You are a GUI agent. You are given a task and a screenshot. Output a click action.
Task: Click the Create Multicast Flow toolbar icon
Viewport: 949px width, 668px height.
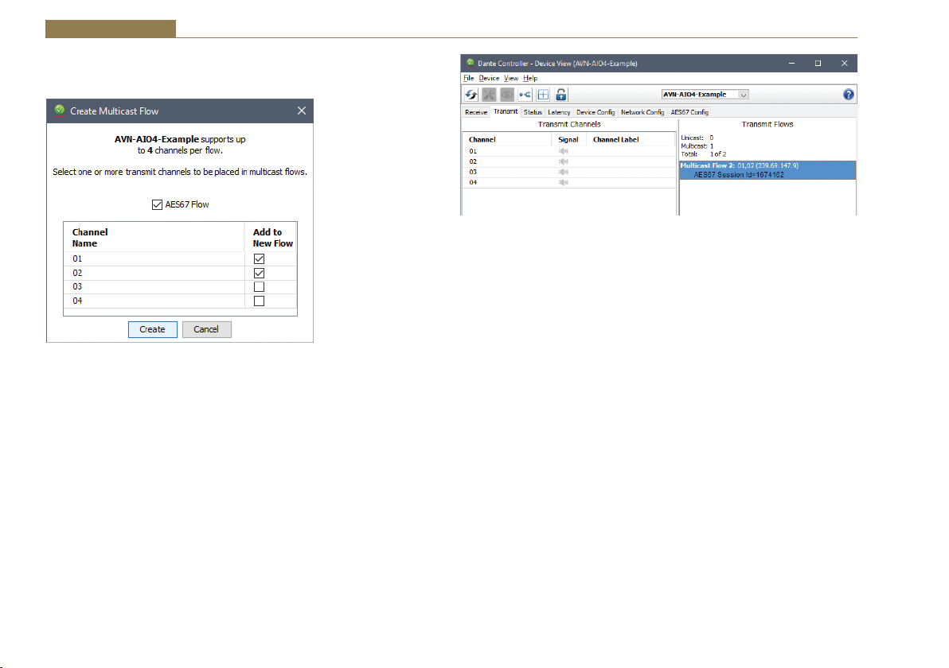tap(525, 95)
